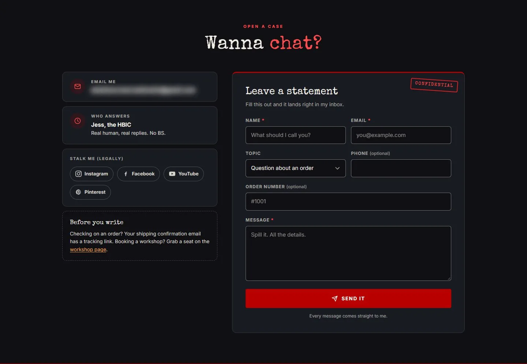Click the "Wanna chat?" page title

pos(263,42)
